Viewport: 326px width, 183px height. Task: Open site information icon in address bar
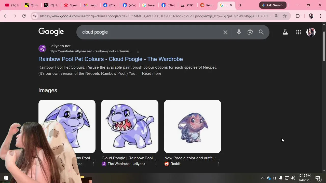point(35,16)
